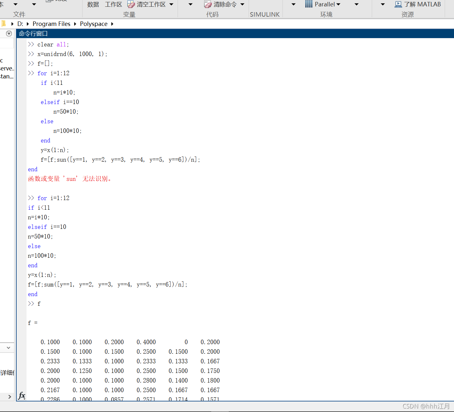Select the Polyspace path segment

click(x=94, y=24)
